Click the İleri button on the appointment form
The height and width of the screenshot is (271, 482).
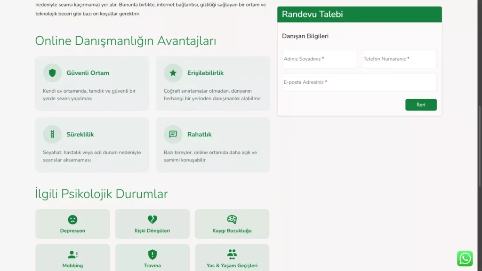[x=421, y=104]
